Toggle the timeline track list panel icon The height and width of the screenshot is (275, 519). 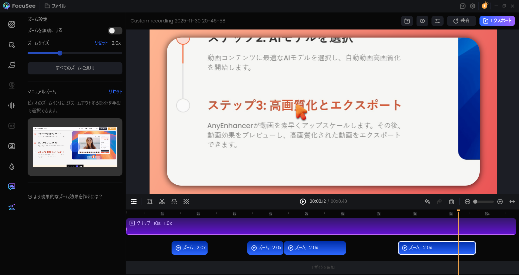point(134,202)
